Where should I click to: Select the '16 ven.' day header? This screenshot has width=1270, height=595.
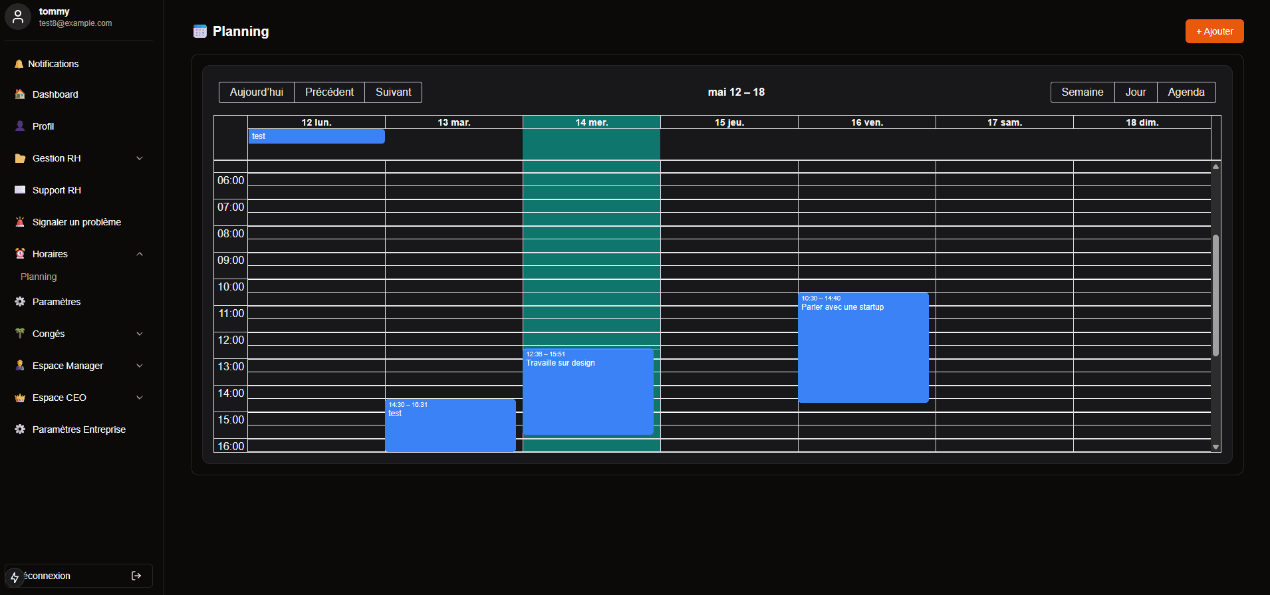pos(867,122)
